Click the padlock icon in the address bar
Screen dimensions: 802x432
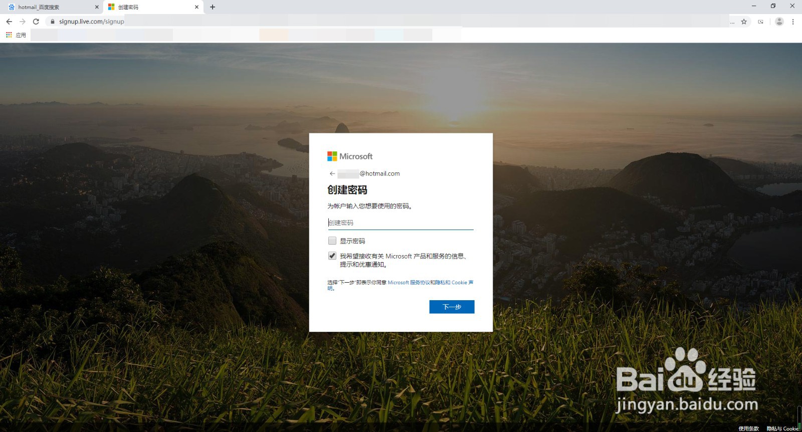pyautogui.click(x=53, y=22)
